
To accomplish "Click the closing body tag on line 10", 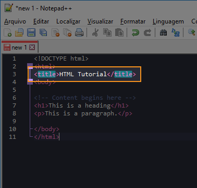I will (46, 129).
